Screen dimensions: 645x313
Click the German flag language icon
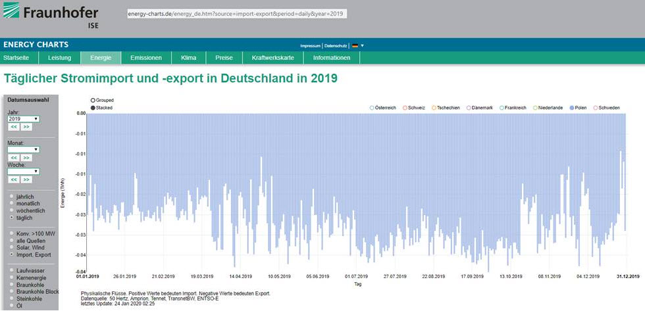[355, 45]
